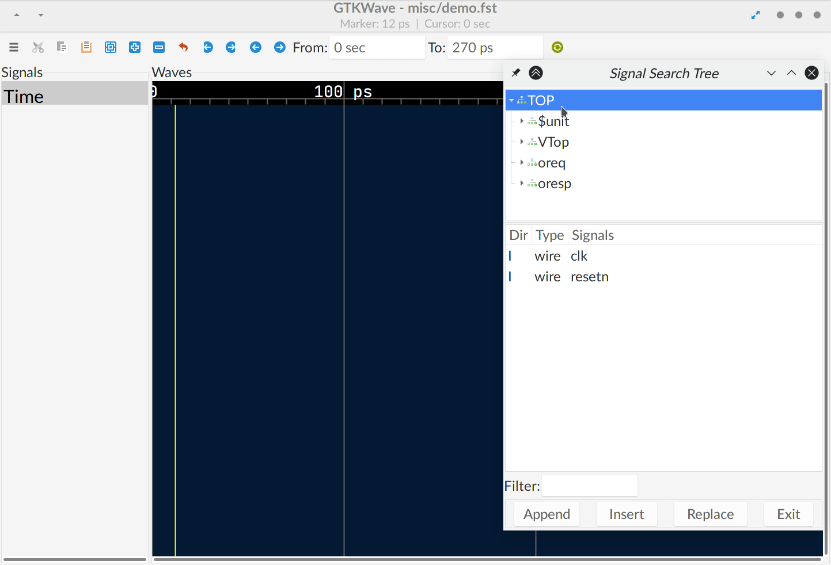Click the Insert button
Image resolution: width=831 pixels, height=565 pixels.
click(627, 514)
